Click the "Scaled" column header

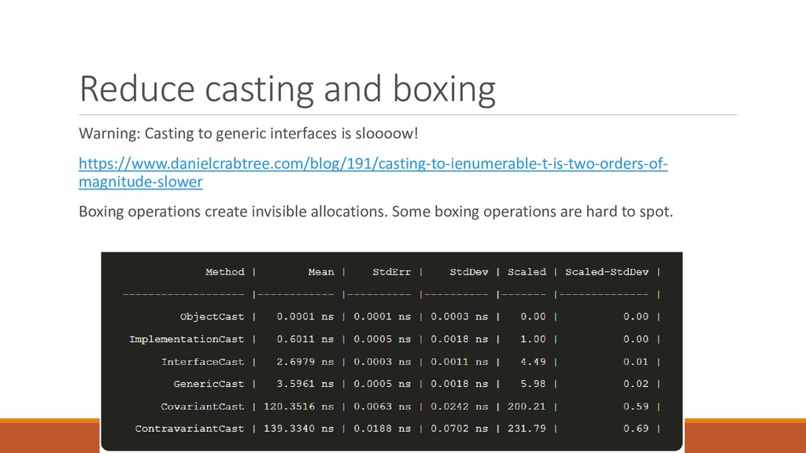tap(527, 271)
